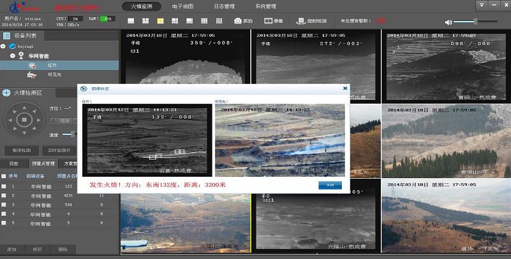Switch to the 电子地图 tab
This screenshot has width=511, height=259.
click(x=185, y=6)
